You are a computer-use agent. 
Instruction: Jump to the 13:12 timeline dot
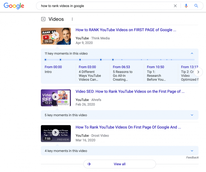(x=113, y=60)
